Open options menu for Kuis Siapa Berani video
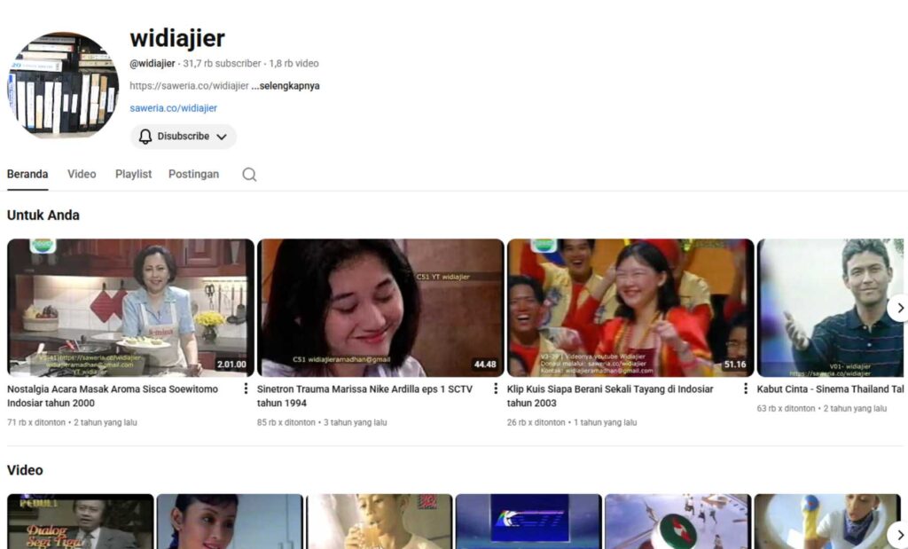The height and width of the screenshot is (549, 908). tap(746, 389)
